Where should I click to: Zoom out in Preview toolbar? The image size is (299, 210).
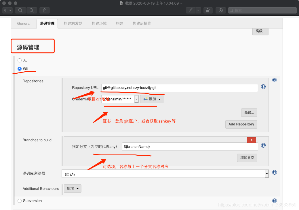20,10
